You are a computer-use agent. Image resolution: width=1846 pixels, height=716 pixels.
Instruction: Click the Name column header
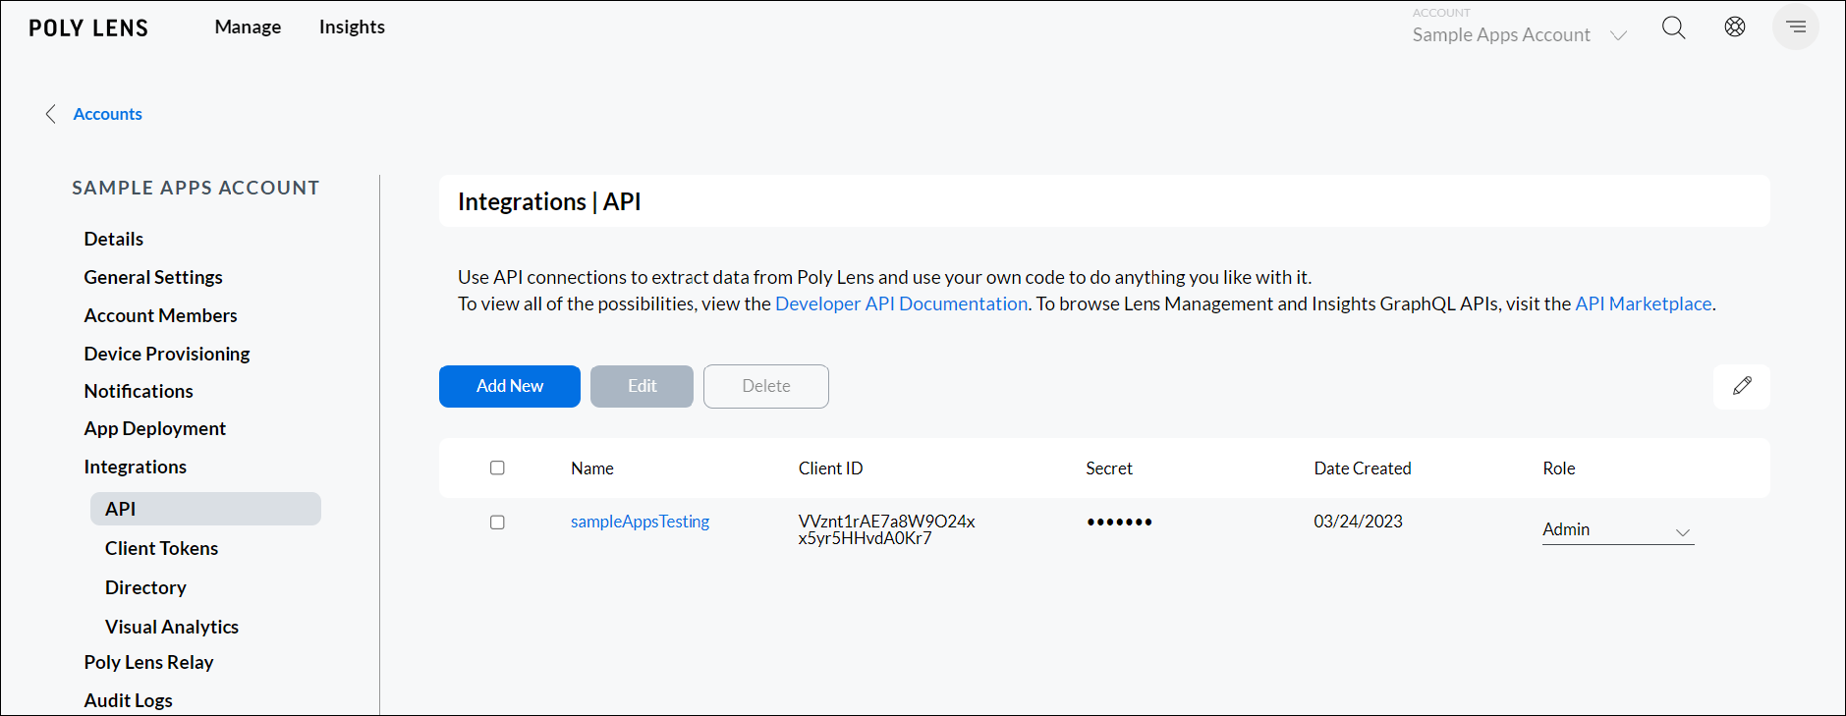tap(592, 468)
